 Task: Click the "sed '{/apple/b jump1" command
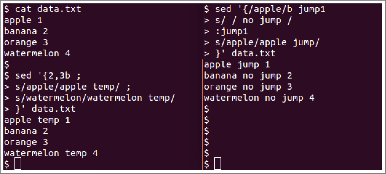[x=265, y=9]
